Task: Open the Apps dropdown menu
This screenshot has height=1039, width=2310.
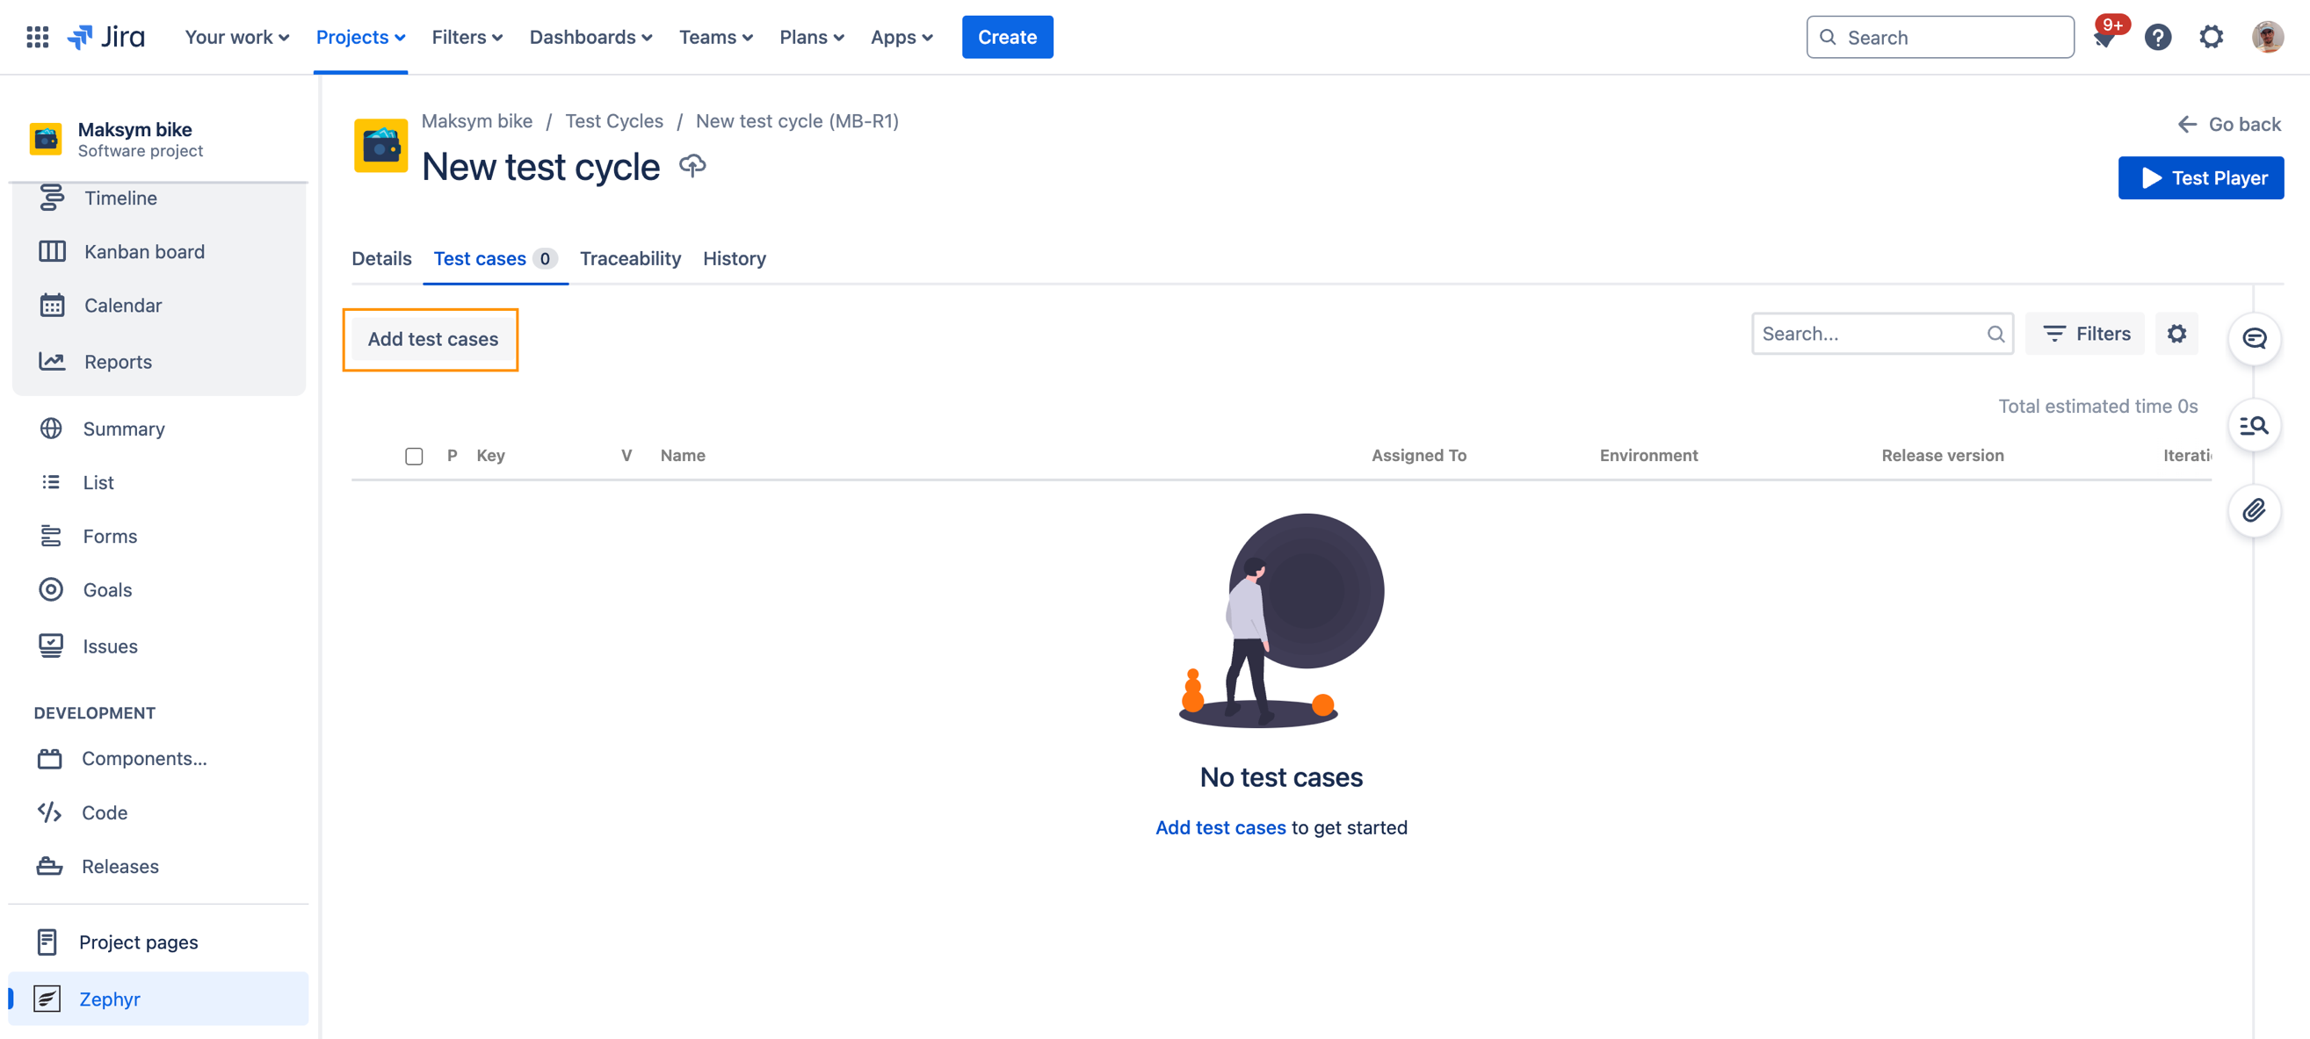Action: 902,37
